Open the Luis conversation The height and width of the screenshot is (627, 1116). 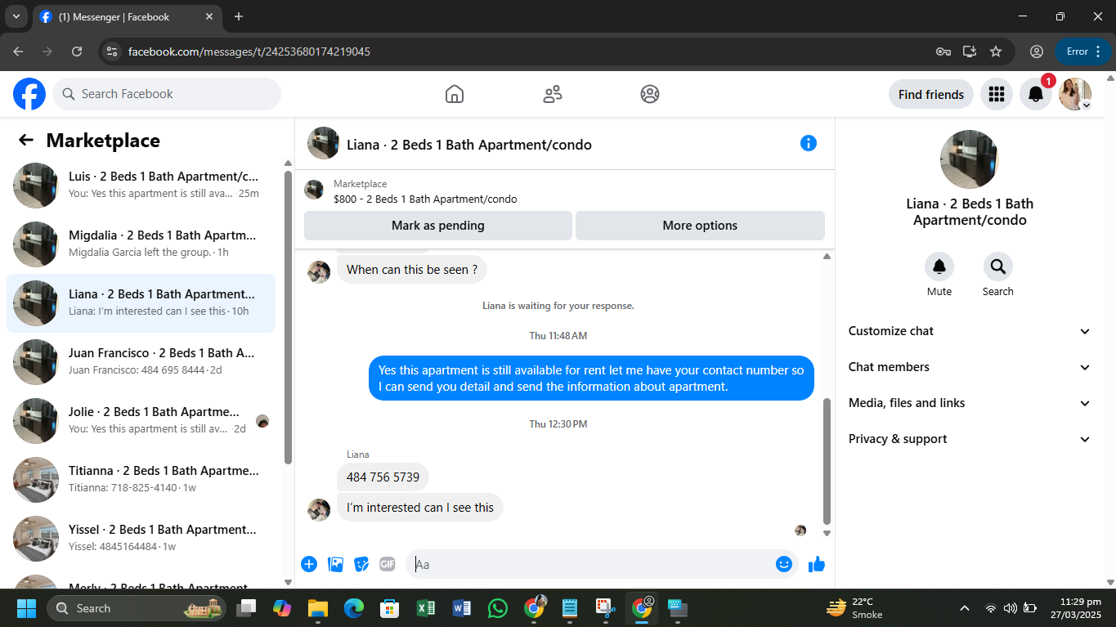pyautogui.click(x=141, y=186)
